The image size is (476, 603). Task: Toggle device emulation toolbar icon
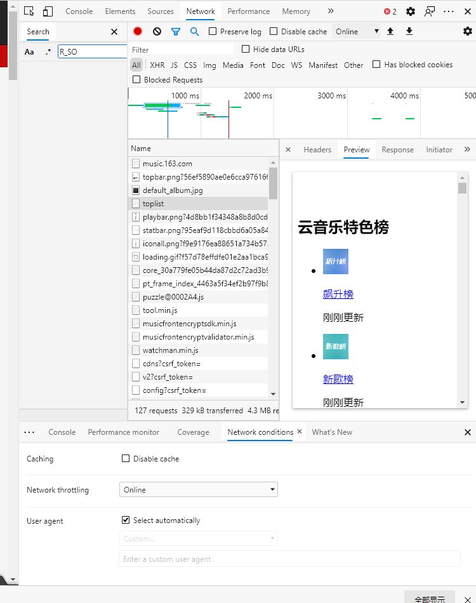point(48,11)
